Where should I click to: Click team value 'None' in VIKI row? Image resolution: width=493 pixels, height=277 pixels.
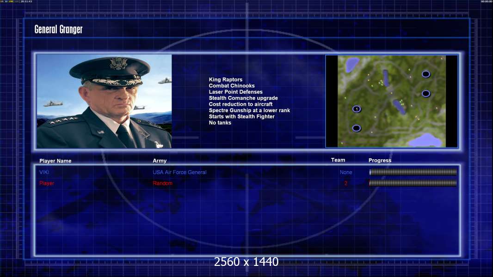coord(346,172)
